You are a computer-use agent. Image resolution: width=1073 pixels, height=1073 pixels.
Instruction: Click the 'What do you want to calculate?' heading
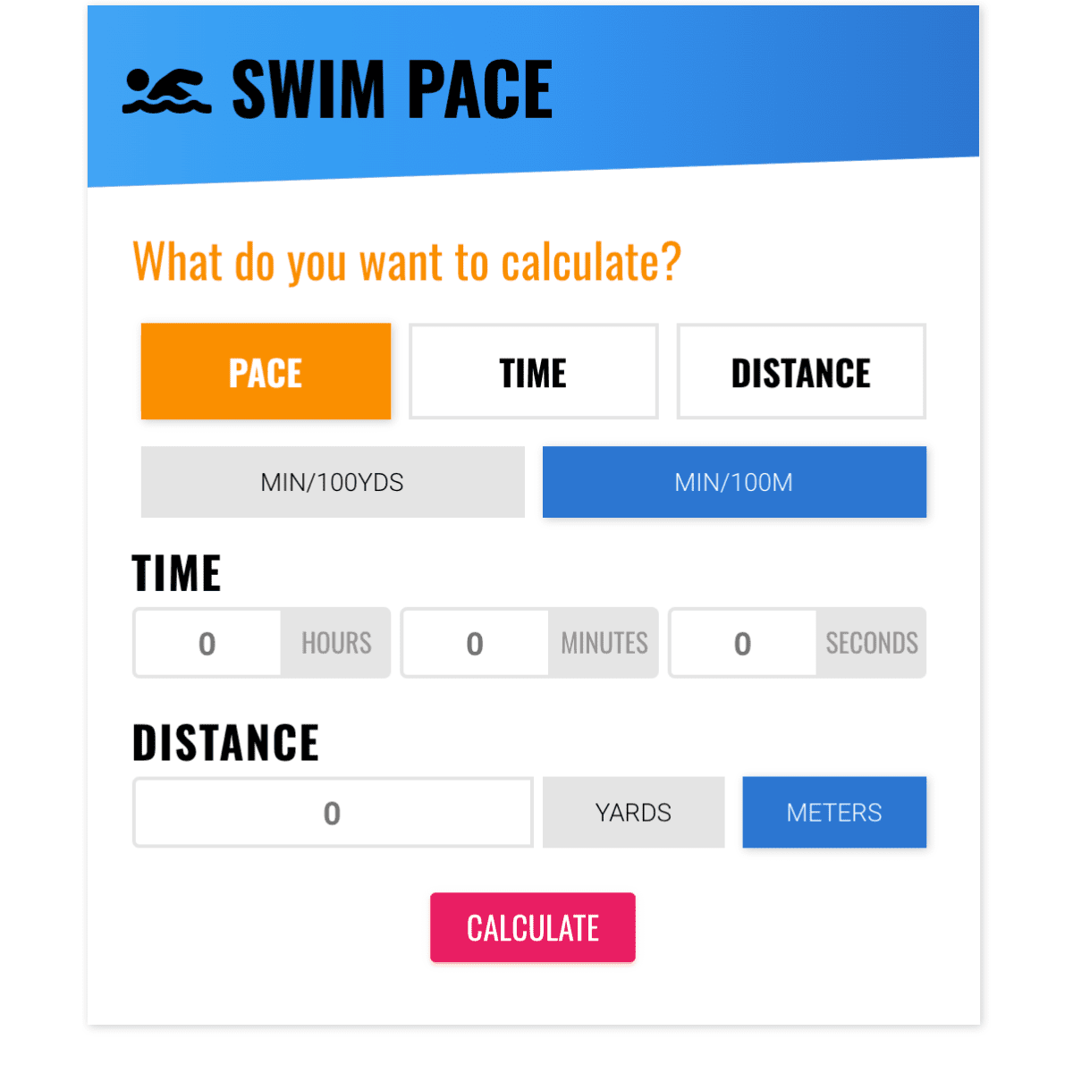point(406,261)
